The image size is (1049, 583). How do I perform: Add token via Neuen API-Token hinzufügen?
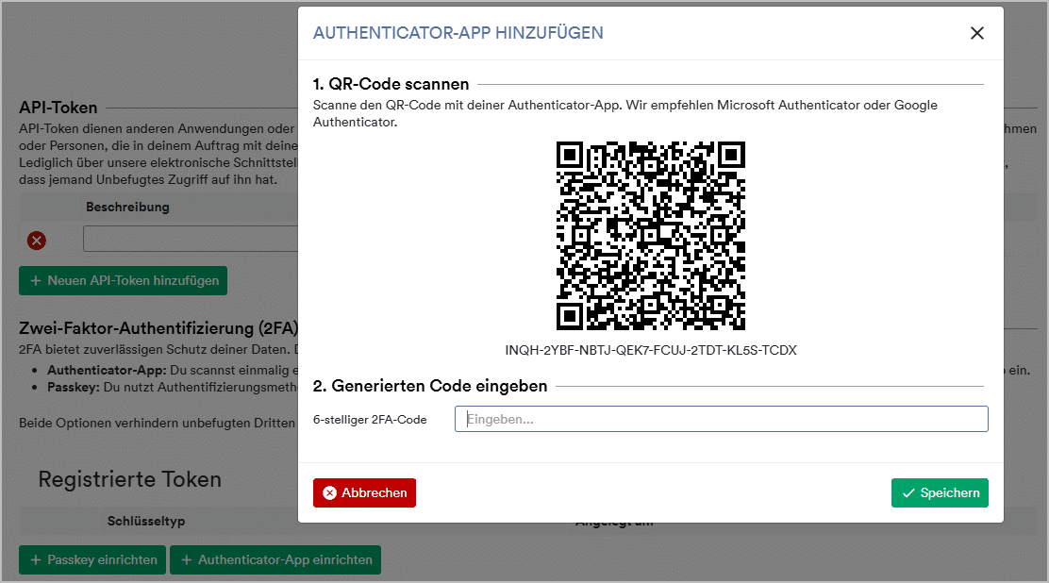tap(123, 280)
